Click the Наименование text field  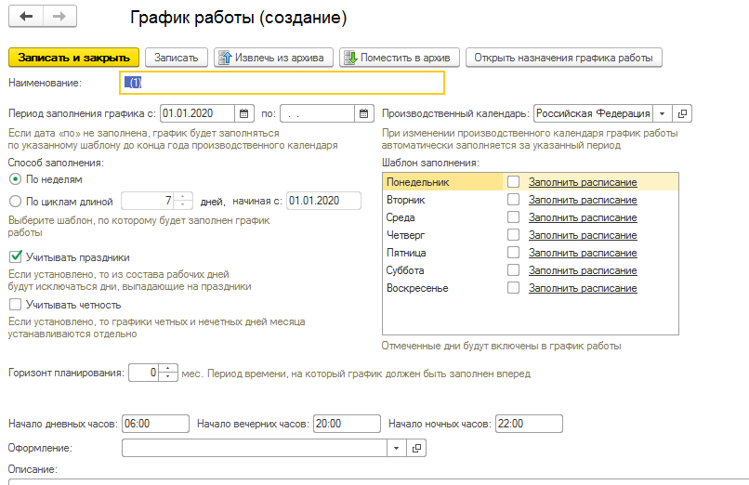click(283, 84)
